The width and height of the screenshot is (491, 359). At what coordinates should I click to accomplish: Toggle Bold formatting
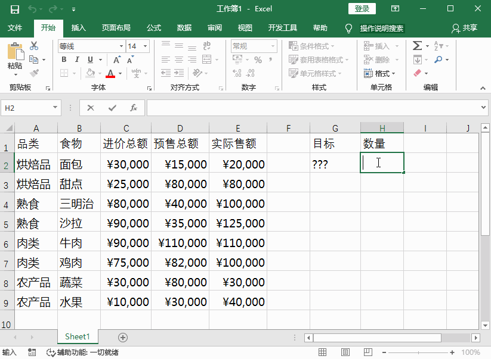tap(64, 60)
